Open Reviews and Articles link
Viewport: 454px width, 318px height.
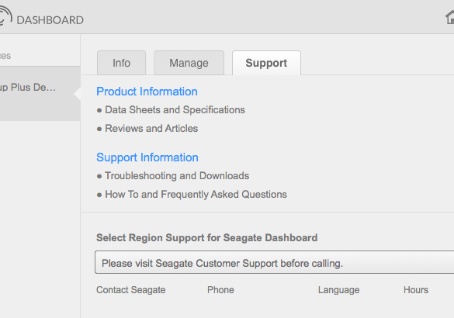point(151,129)
